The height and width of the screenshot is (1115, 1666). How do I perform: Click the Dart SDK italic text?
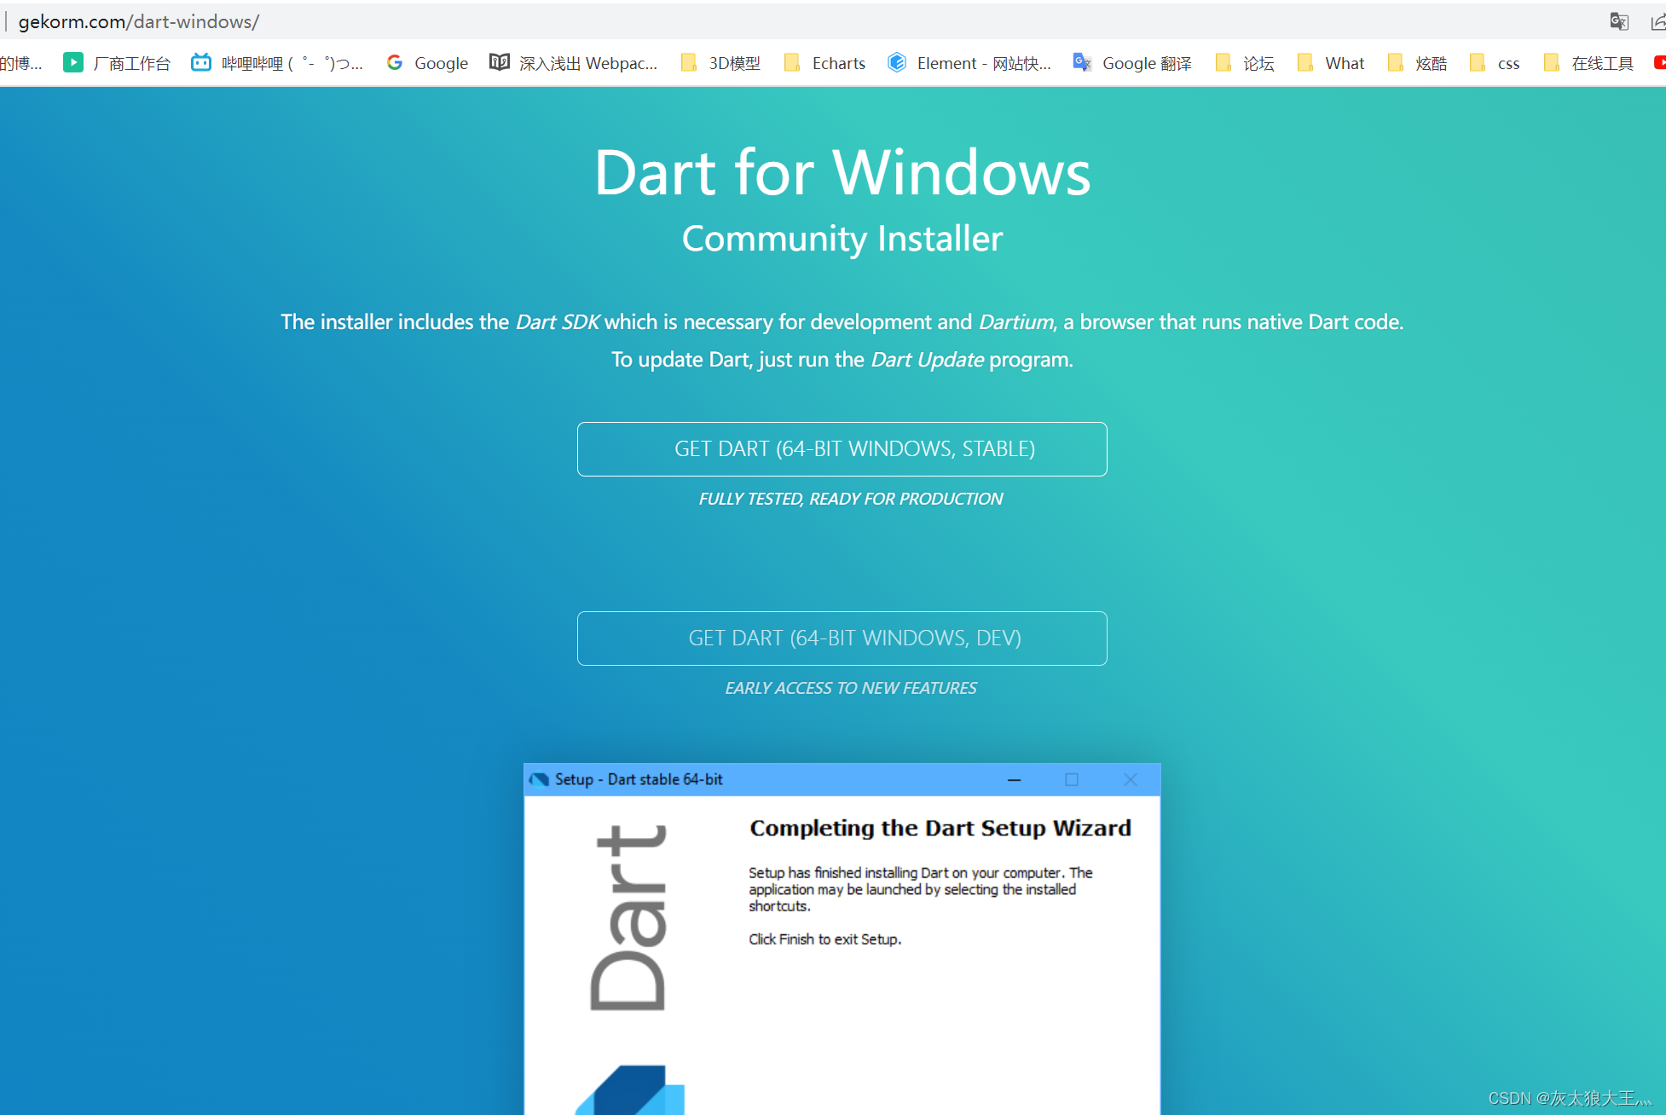click(558, 322)
